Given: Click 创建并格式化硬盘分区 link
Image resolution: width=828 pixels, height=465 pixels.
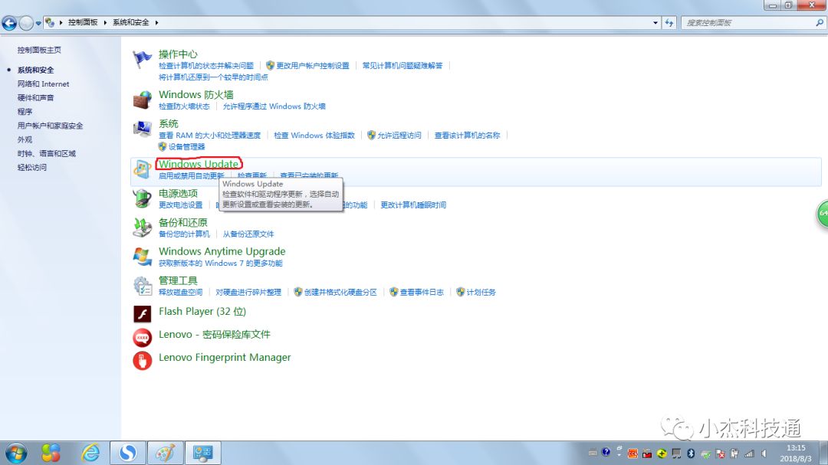Looking at the screenshot, I should tap(340, 293).
